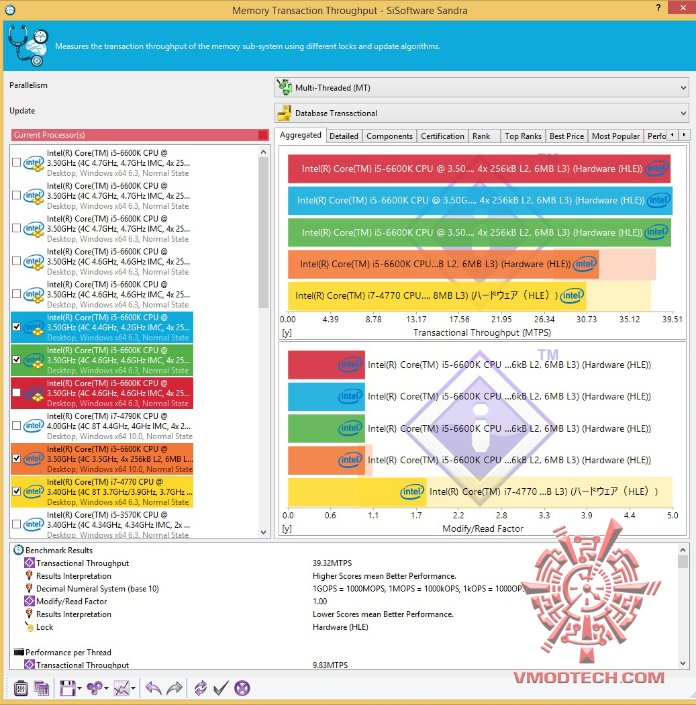Click the green bar in Transactional Throughput chart
The image size is (696, 705).
tap(479, 232)
